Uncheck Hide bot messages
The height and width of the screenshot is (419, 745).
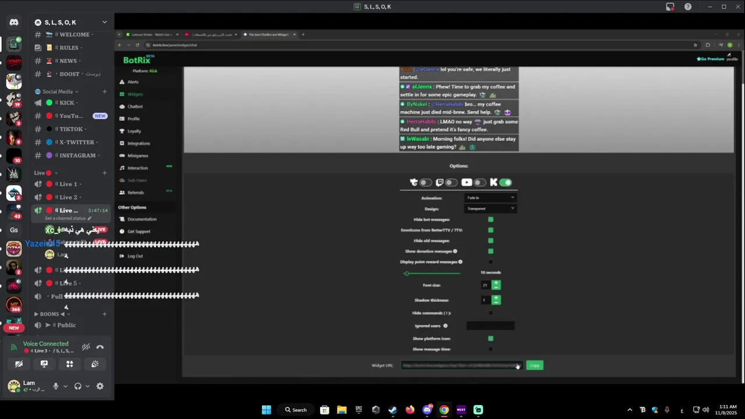(491, 219)
